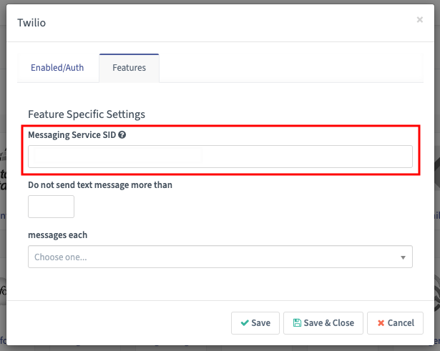Switch to the Enabled/Auth tab
Screen dimensions: 440x351
(x=57, y=68)
